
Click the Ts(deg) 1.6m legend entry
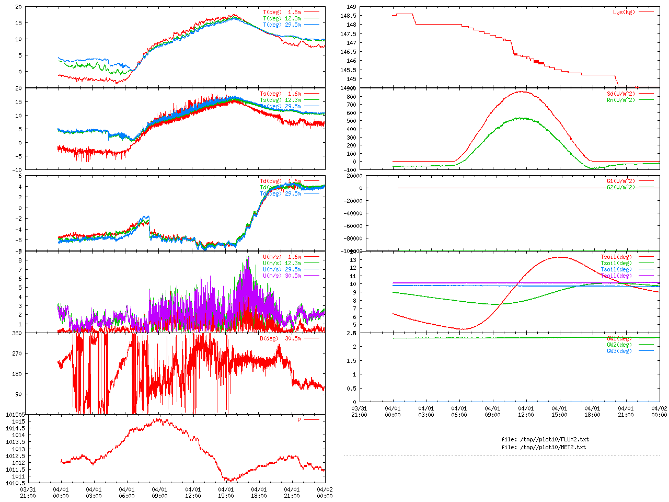pyautogui.click(x=280, y=94)
